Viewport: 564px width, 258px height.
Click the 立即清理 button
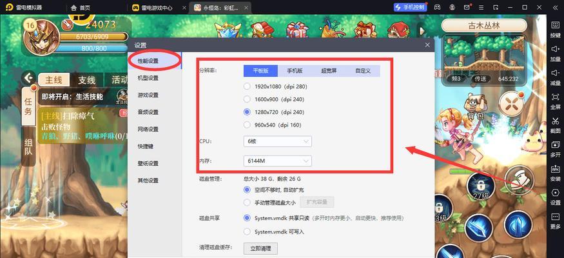[x=260, y=248]
